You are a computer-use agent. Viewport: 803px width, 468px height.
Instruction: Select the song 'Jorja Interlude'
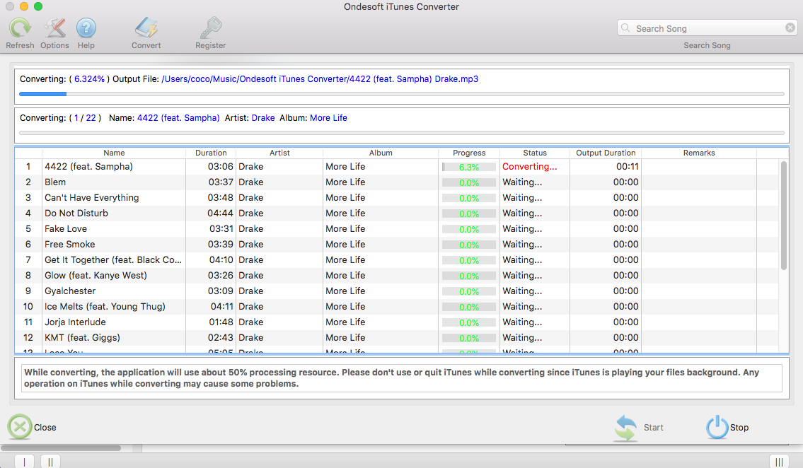point(75,322)
